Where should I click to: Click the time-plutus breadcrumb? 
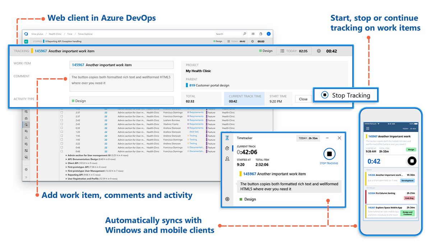pyautogui.click(x=38, y=34)
